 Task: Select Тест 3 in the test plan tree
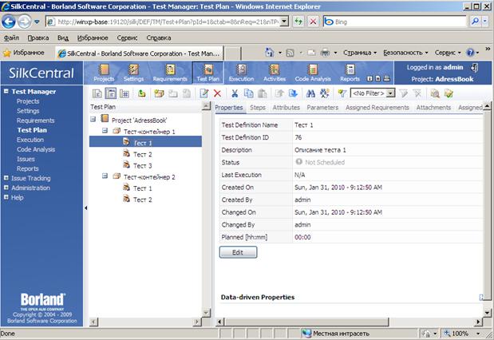(142, 166)
